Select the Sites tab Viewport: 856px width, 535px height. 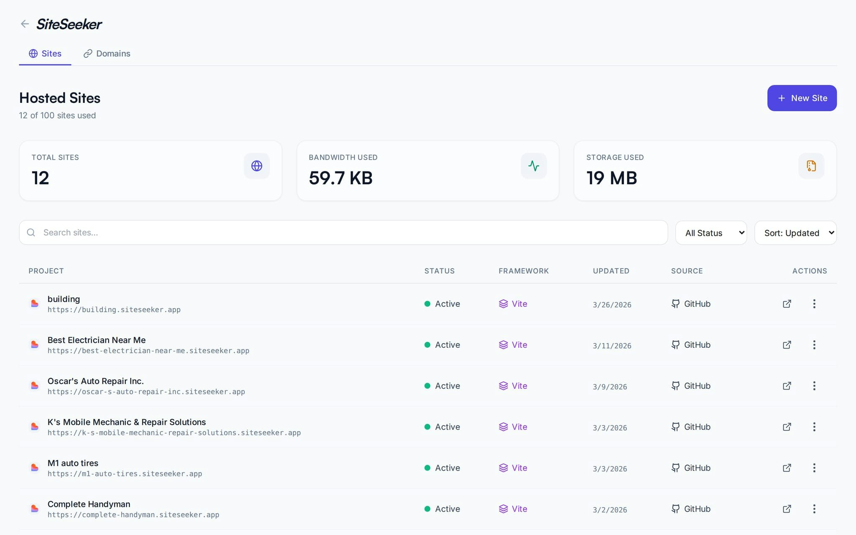click(x=45, y=53)
